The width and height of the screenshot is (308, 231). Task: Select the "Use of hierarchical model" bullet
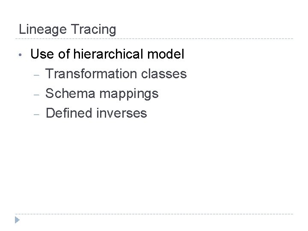[x=107, y=54]
